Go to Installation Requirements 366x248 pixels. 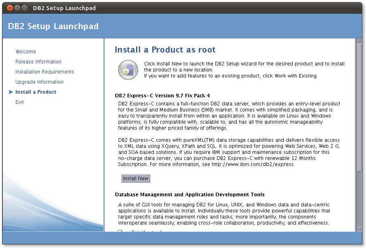point(45,72)
